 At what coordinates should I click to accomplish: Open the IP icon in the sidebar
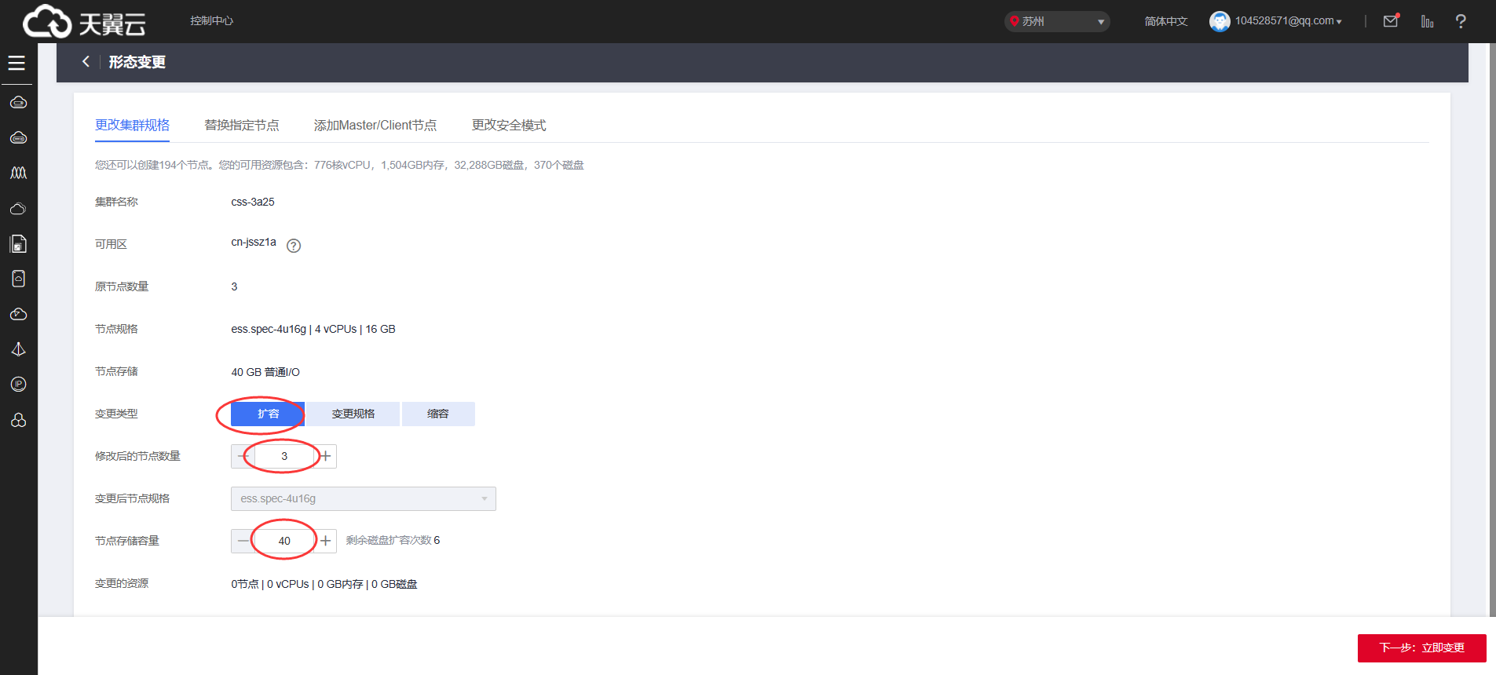[18, 384]
